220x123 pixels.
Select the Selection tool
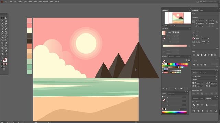2,18
